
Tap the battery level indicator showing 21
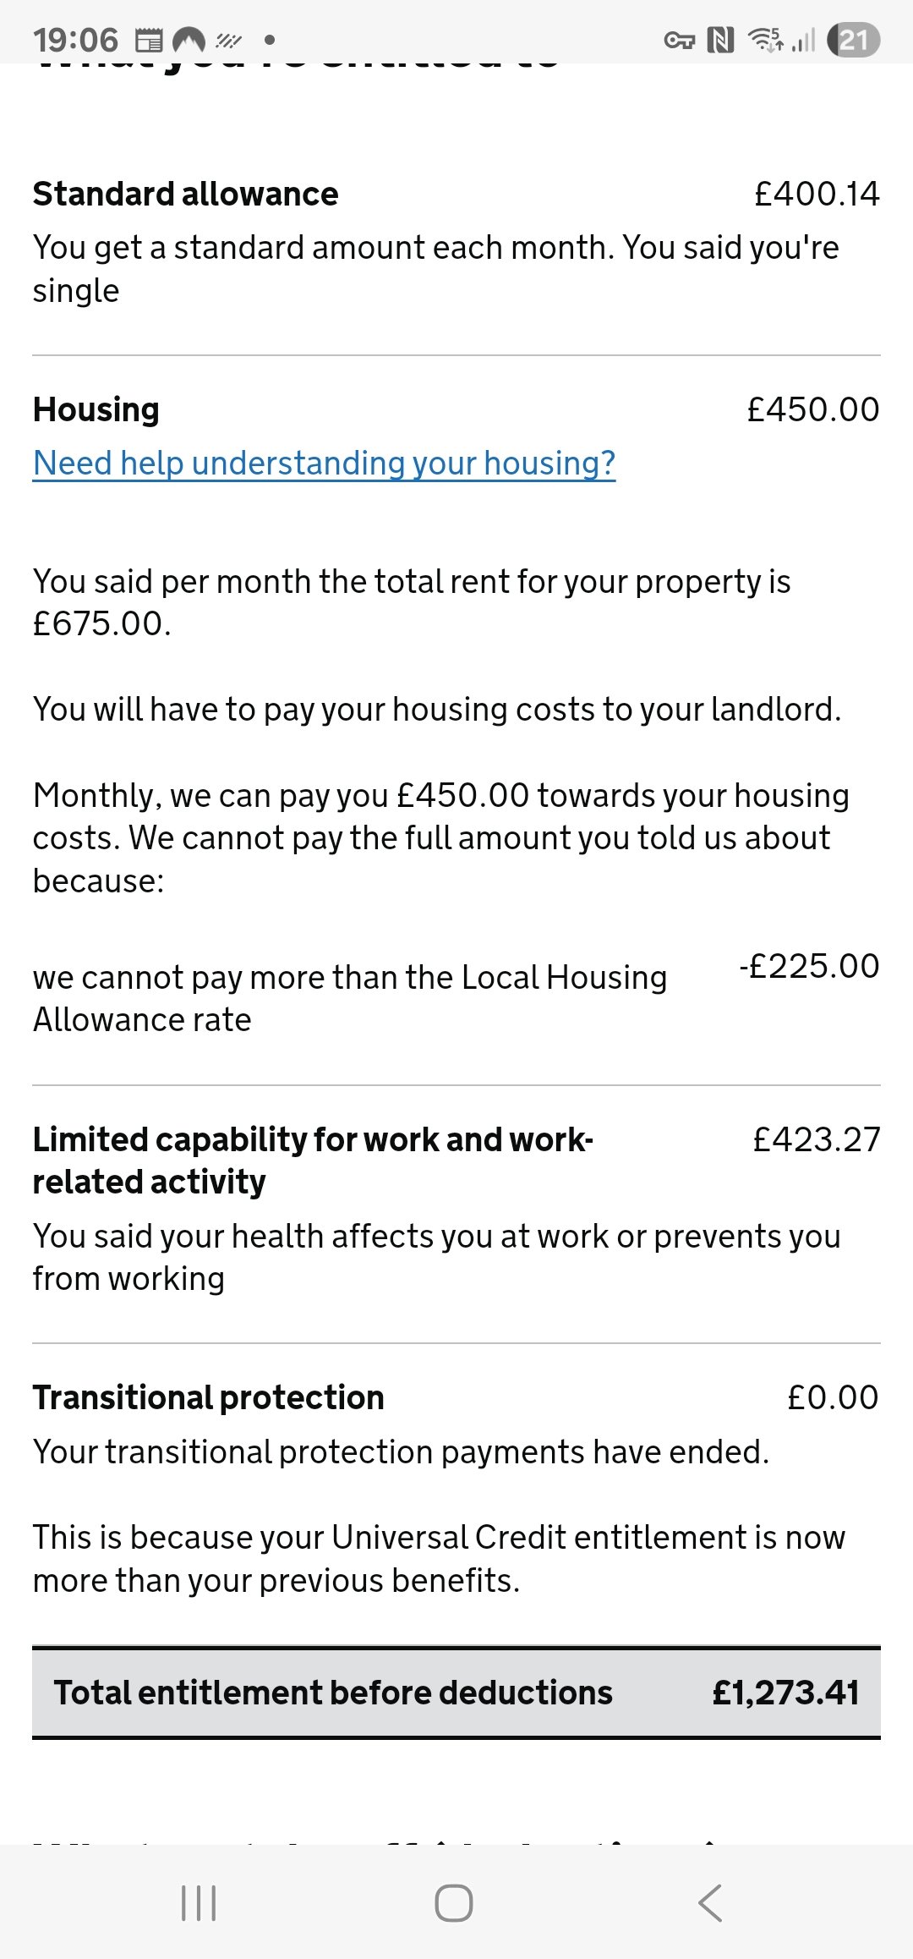click(x=854, y=40)
